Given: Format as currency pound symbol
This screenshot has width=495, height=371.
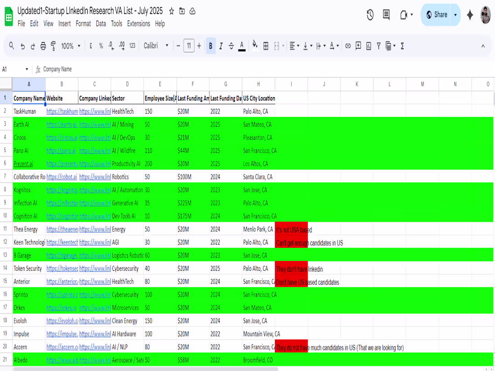Looking at the screenshot, I should 91,46.
